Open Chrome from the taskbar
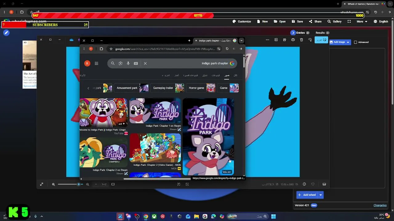Screen dimensions: 394x221 pos(146,216)
